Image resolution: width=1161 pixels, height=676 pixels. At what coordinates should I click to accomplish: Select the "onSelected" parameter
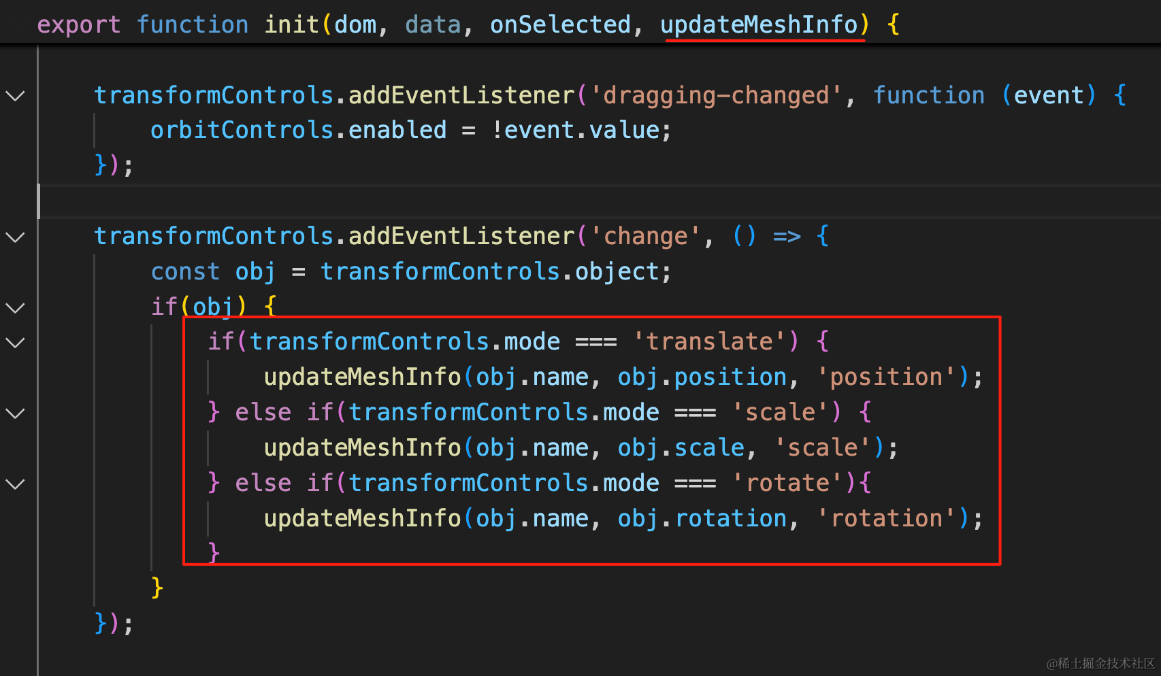(x=560, y=25)
